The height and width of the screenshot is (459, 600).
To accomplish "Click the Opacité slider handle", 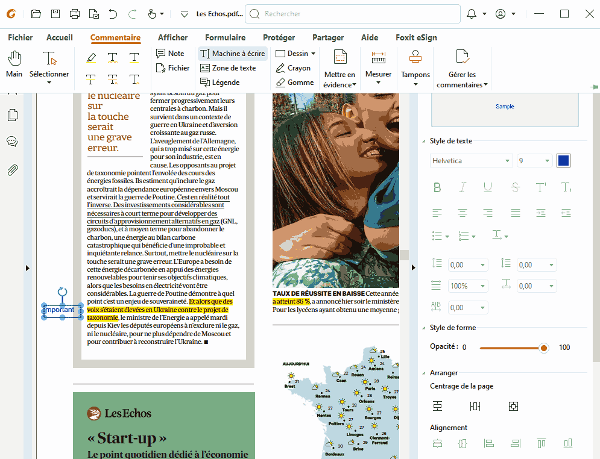I will click(x=543, y=348).
